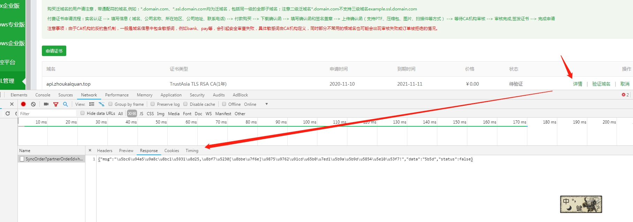Select the Response tab
The height and width of the screenshot is (222, 633).
click(x=149, y=150)
